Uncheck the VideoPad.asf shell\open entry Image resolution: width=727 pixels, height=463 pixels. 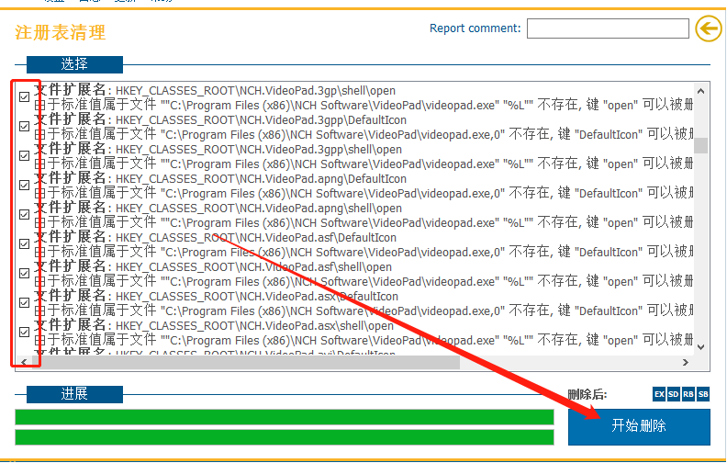point(24,273)
